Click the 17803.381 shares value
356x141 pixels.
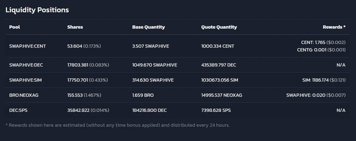click(x=78, y=65)
